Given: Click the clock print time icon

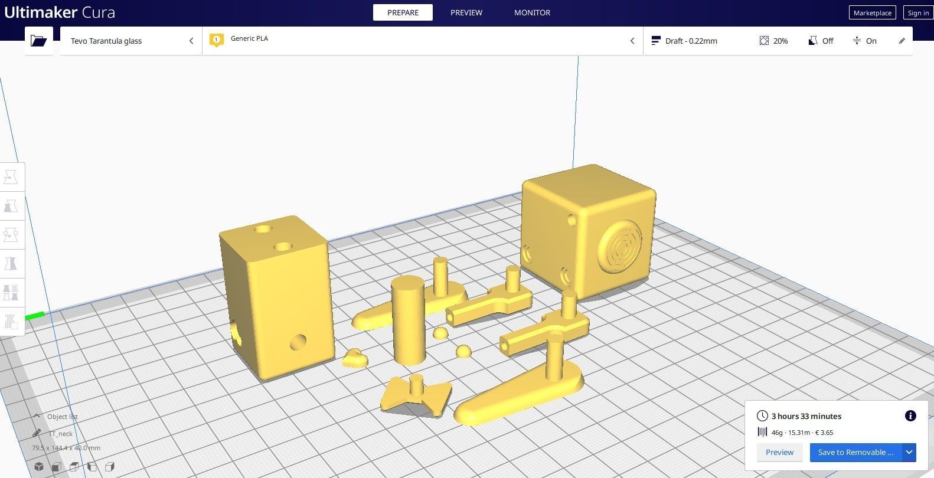Looking at the screenshot, I should [762, 416].
